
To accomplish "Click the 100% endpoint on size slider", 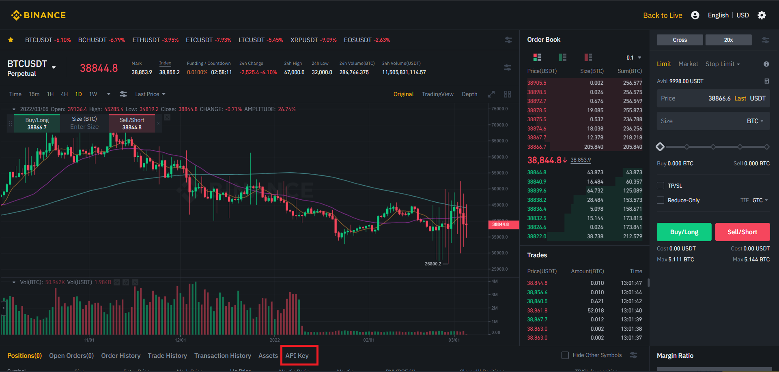I will 766,147.
